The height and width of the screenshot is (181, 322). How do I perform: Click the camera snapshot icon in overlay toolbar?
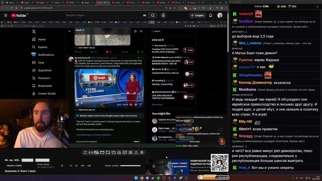click(130, 153)
